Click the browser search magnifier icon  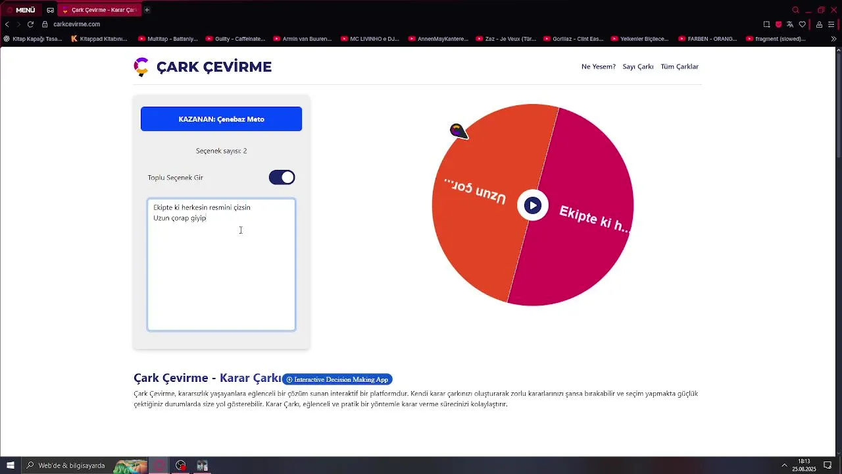[795, 10]
